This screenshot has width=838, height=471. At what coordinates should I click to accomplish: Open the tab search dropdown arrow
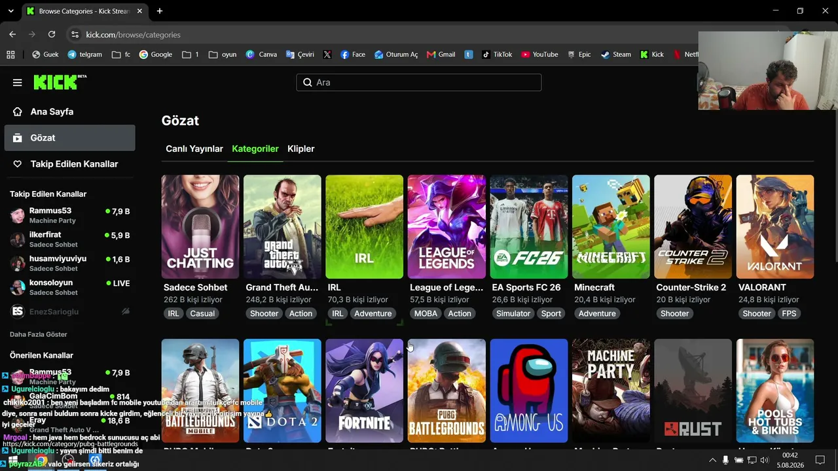(10, 11)
